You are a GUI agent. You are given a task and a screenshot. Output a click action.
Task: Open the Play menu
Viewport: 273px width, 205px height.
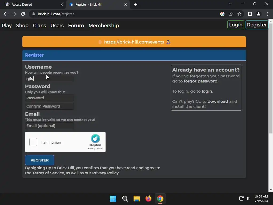pyautogui.click(x=7, y=25)
